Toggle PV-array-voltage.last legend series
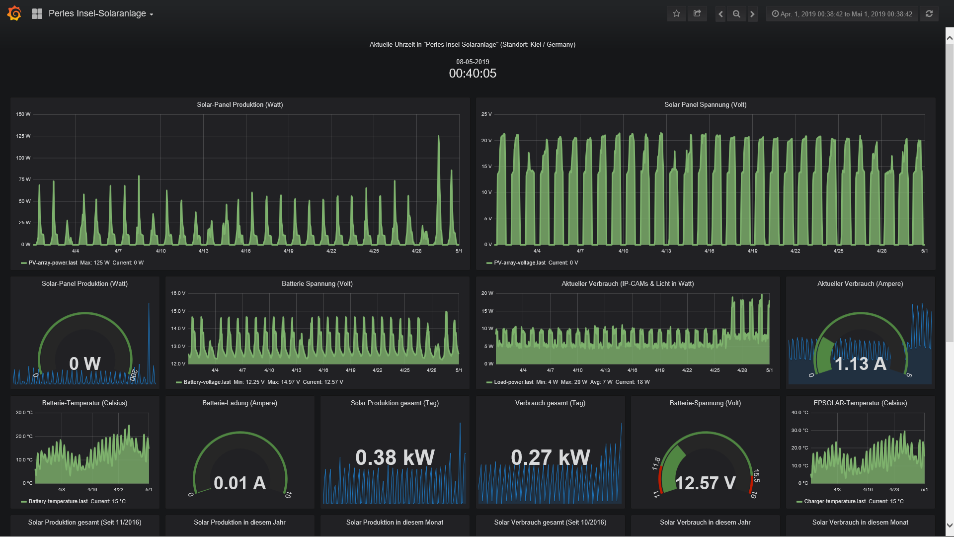The image size is (954, 537). click(x=519, y=263)
